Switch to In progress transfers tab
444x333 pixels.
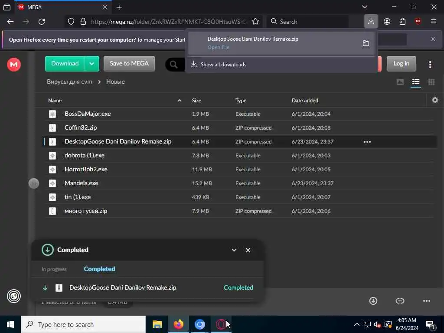tap(54, 269)
